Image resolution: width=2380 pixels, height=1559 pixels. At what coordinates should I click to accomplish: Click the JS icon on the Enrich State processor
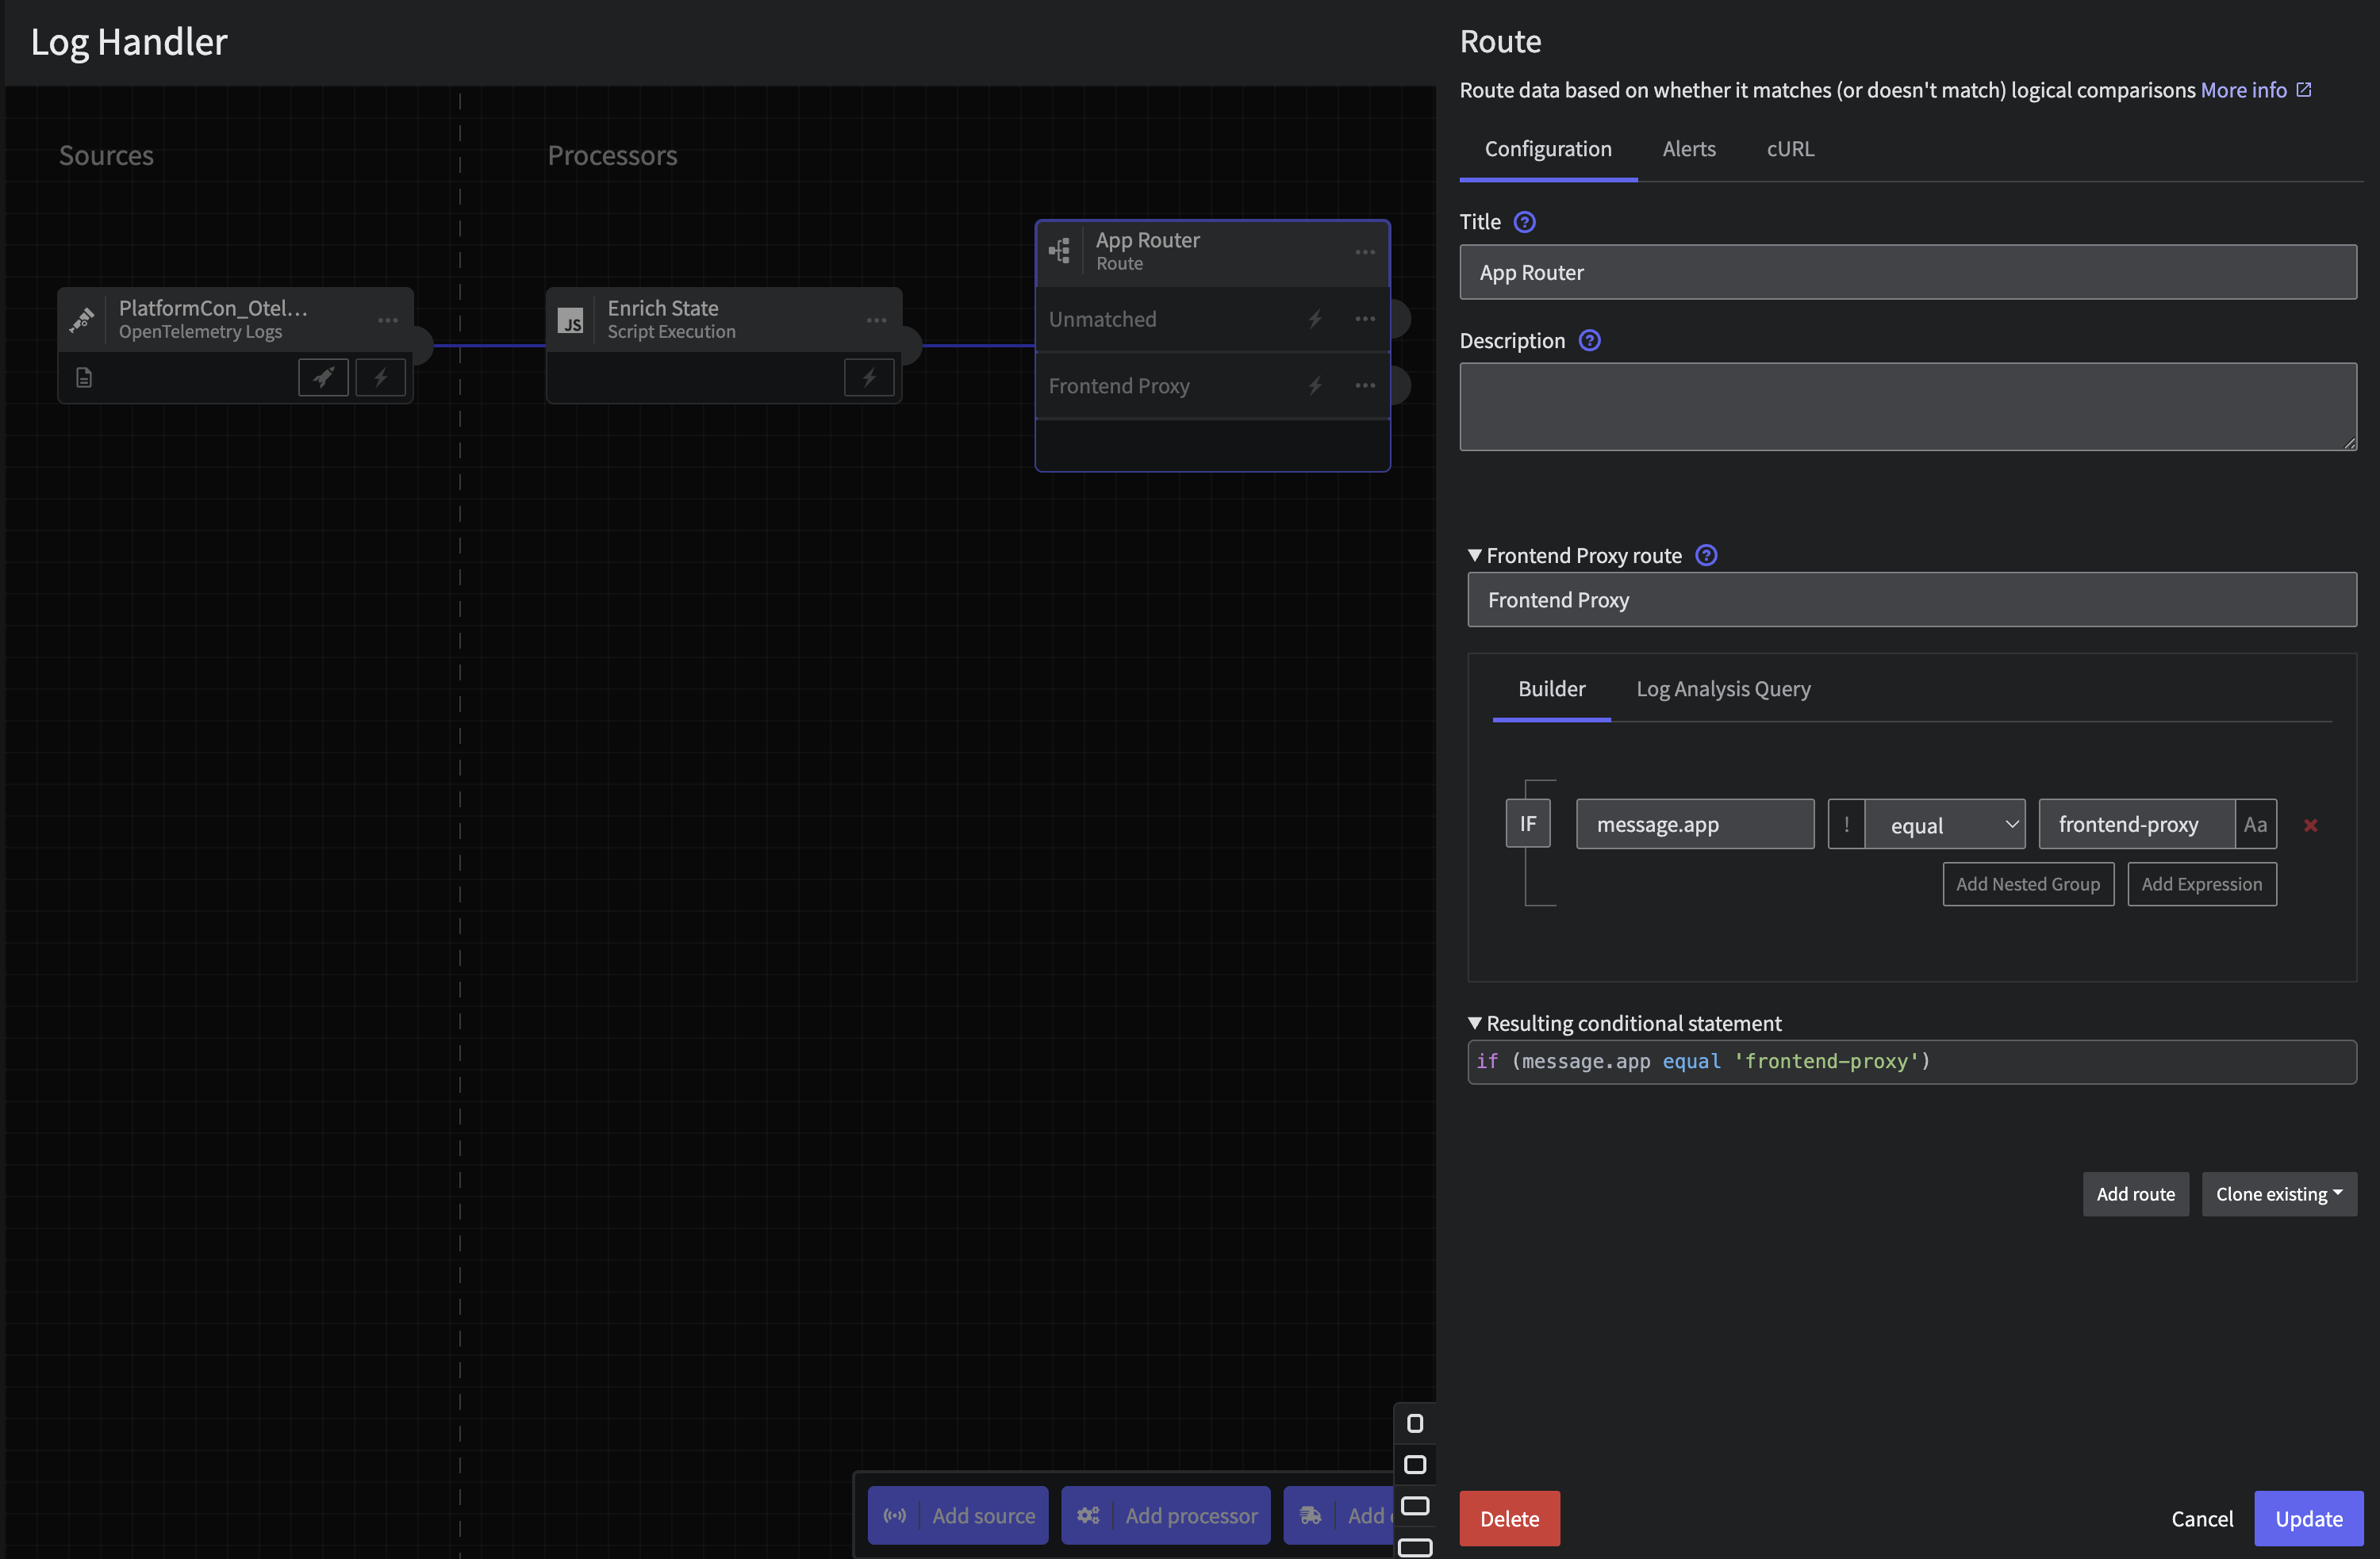(x=572, y=320)
